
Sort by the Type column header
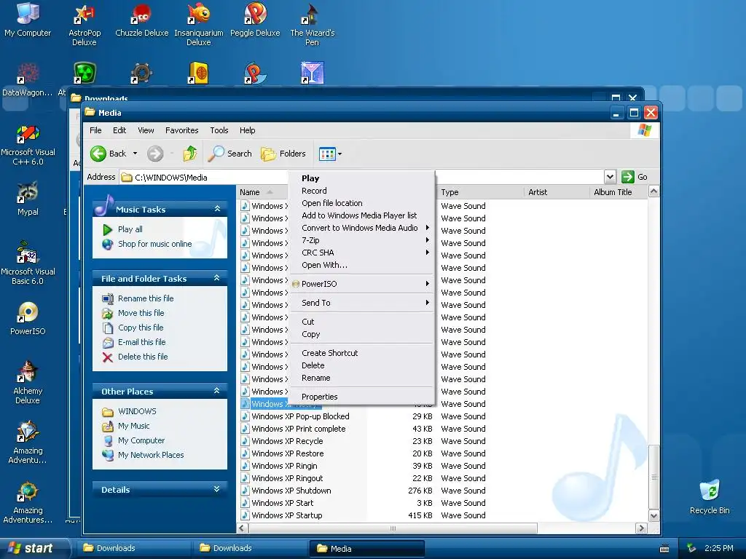tap(481, 192)
